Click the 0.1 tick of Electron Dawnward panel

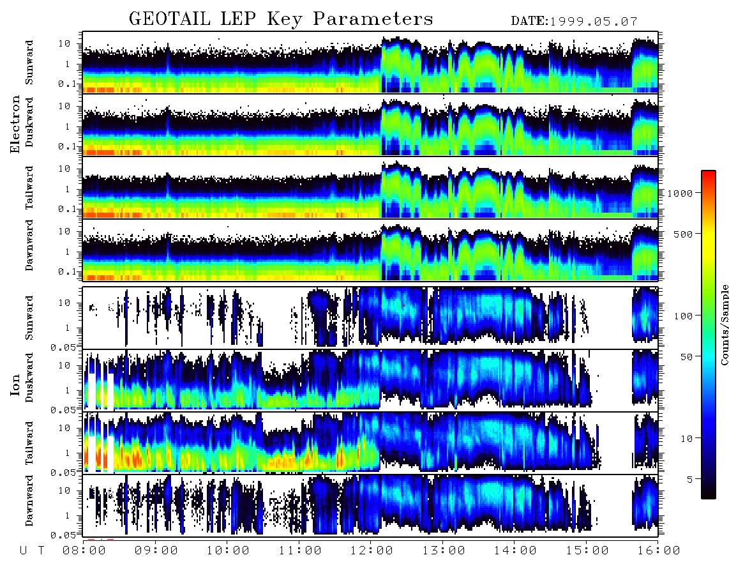click(x=67, y=271)
